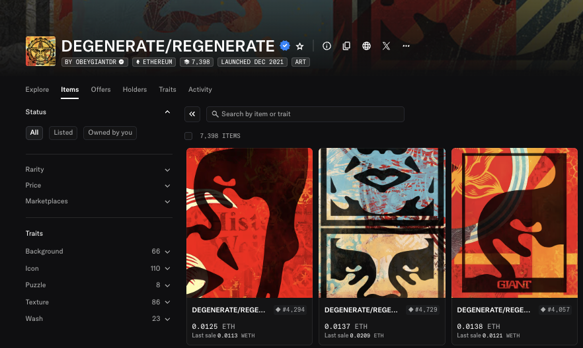The width and height of the screenshot is (583, 348).
Task: Click the LAUNCHED DEC 2021 badge
Action: [252, 62]
